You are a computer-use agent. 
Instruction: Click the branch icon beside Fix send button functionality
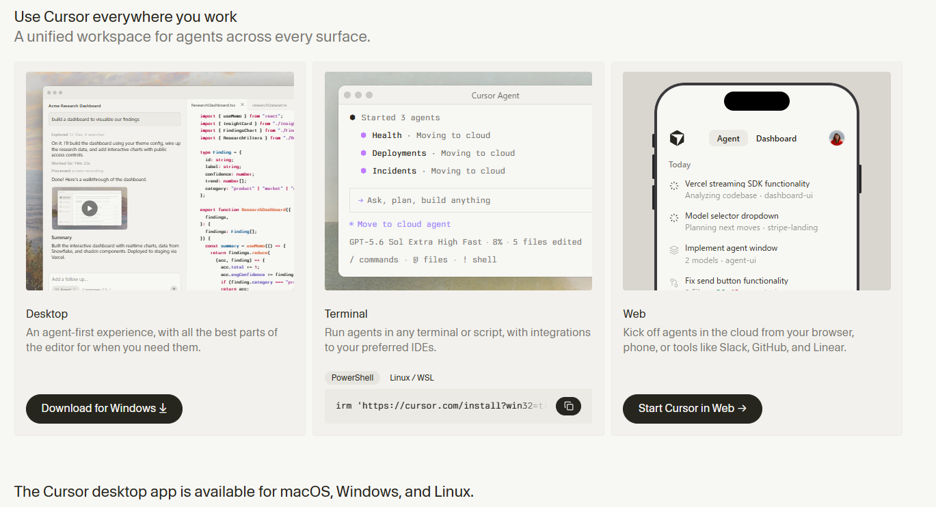673,282
